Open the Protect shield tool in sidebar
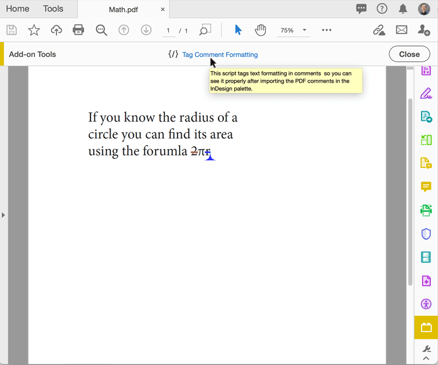This screenshot has width=438, height=365. pos(426,234)
